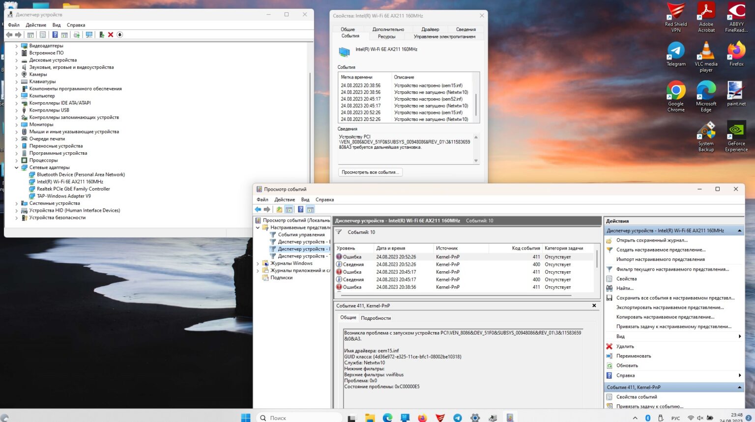Collapse the Сетевые адаптеры tree node
The width and height of the screenshot is (755, 422).
(16, 168)
